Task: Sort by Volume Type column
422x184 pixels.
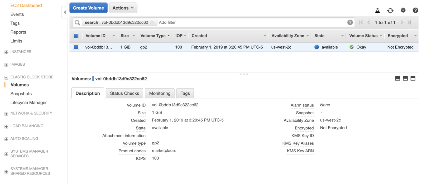Action: (155, 36)
